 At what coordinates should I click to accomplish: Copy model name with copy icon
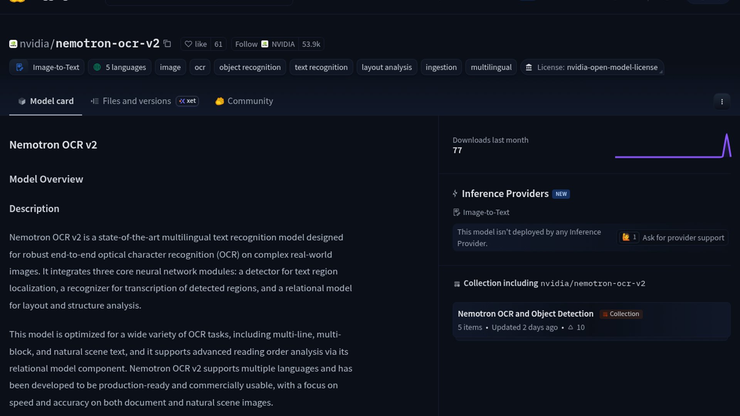point(167,44)
